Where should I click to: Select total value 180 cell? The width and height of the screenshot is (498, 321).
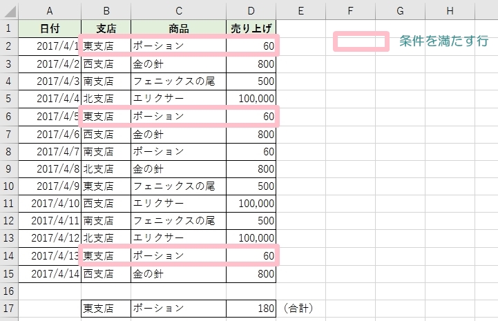click(251, 309)
